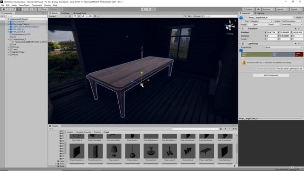Click the Add Component button
Image resolution: width=304 pixels, height=171 pixels.
click(271, 75)
